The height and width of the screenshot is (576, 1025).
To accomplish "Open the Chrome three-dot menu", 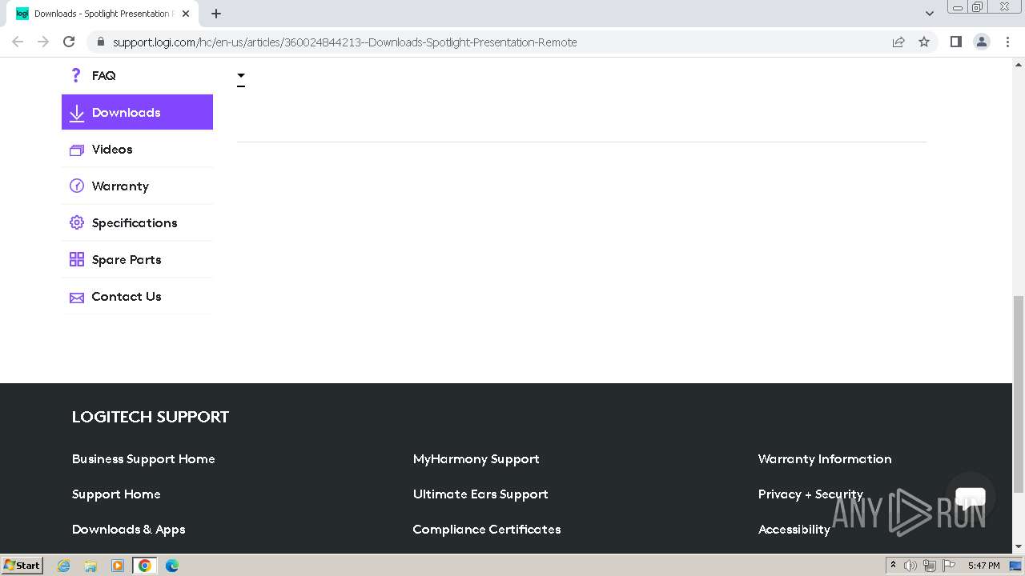I will (x=1007, y=42).
